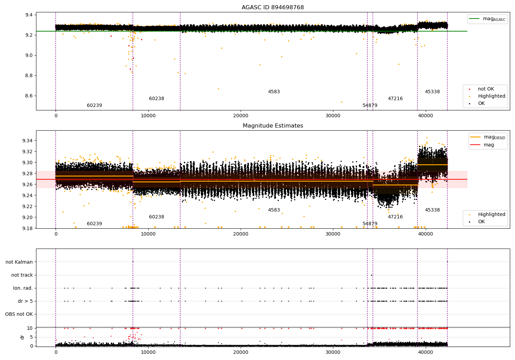Viewport: 515px width, 360px height.
Task: Click obsid label 60239 in the top plot
Action: [x=94, y=105]
